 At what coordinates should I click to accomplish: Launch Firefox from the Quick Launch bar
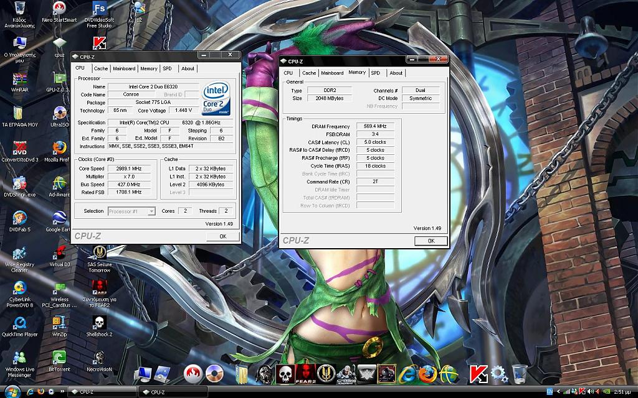[40, 392]
